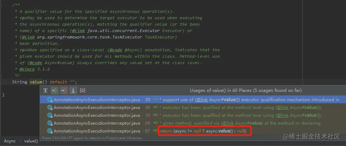Click the breadcrumb chevron between Async and value()
Image resolution: width=346 pixels, height=146 pixels.
20,141
